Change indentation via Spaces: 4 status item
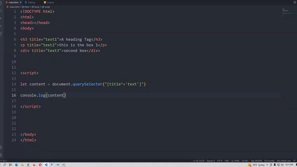 [x=211, y=161]
